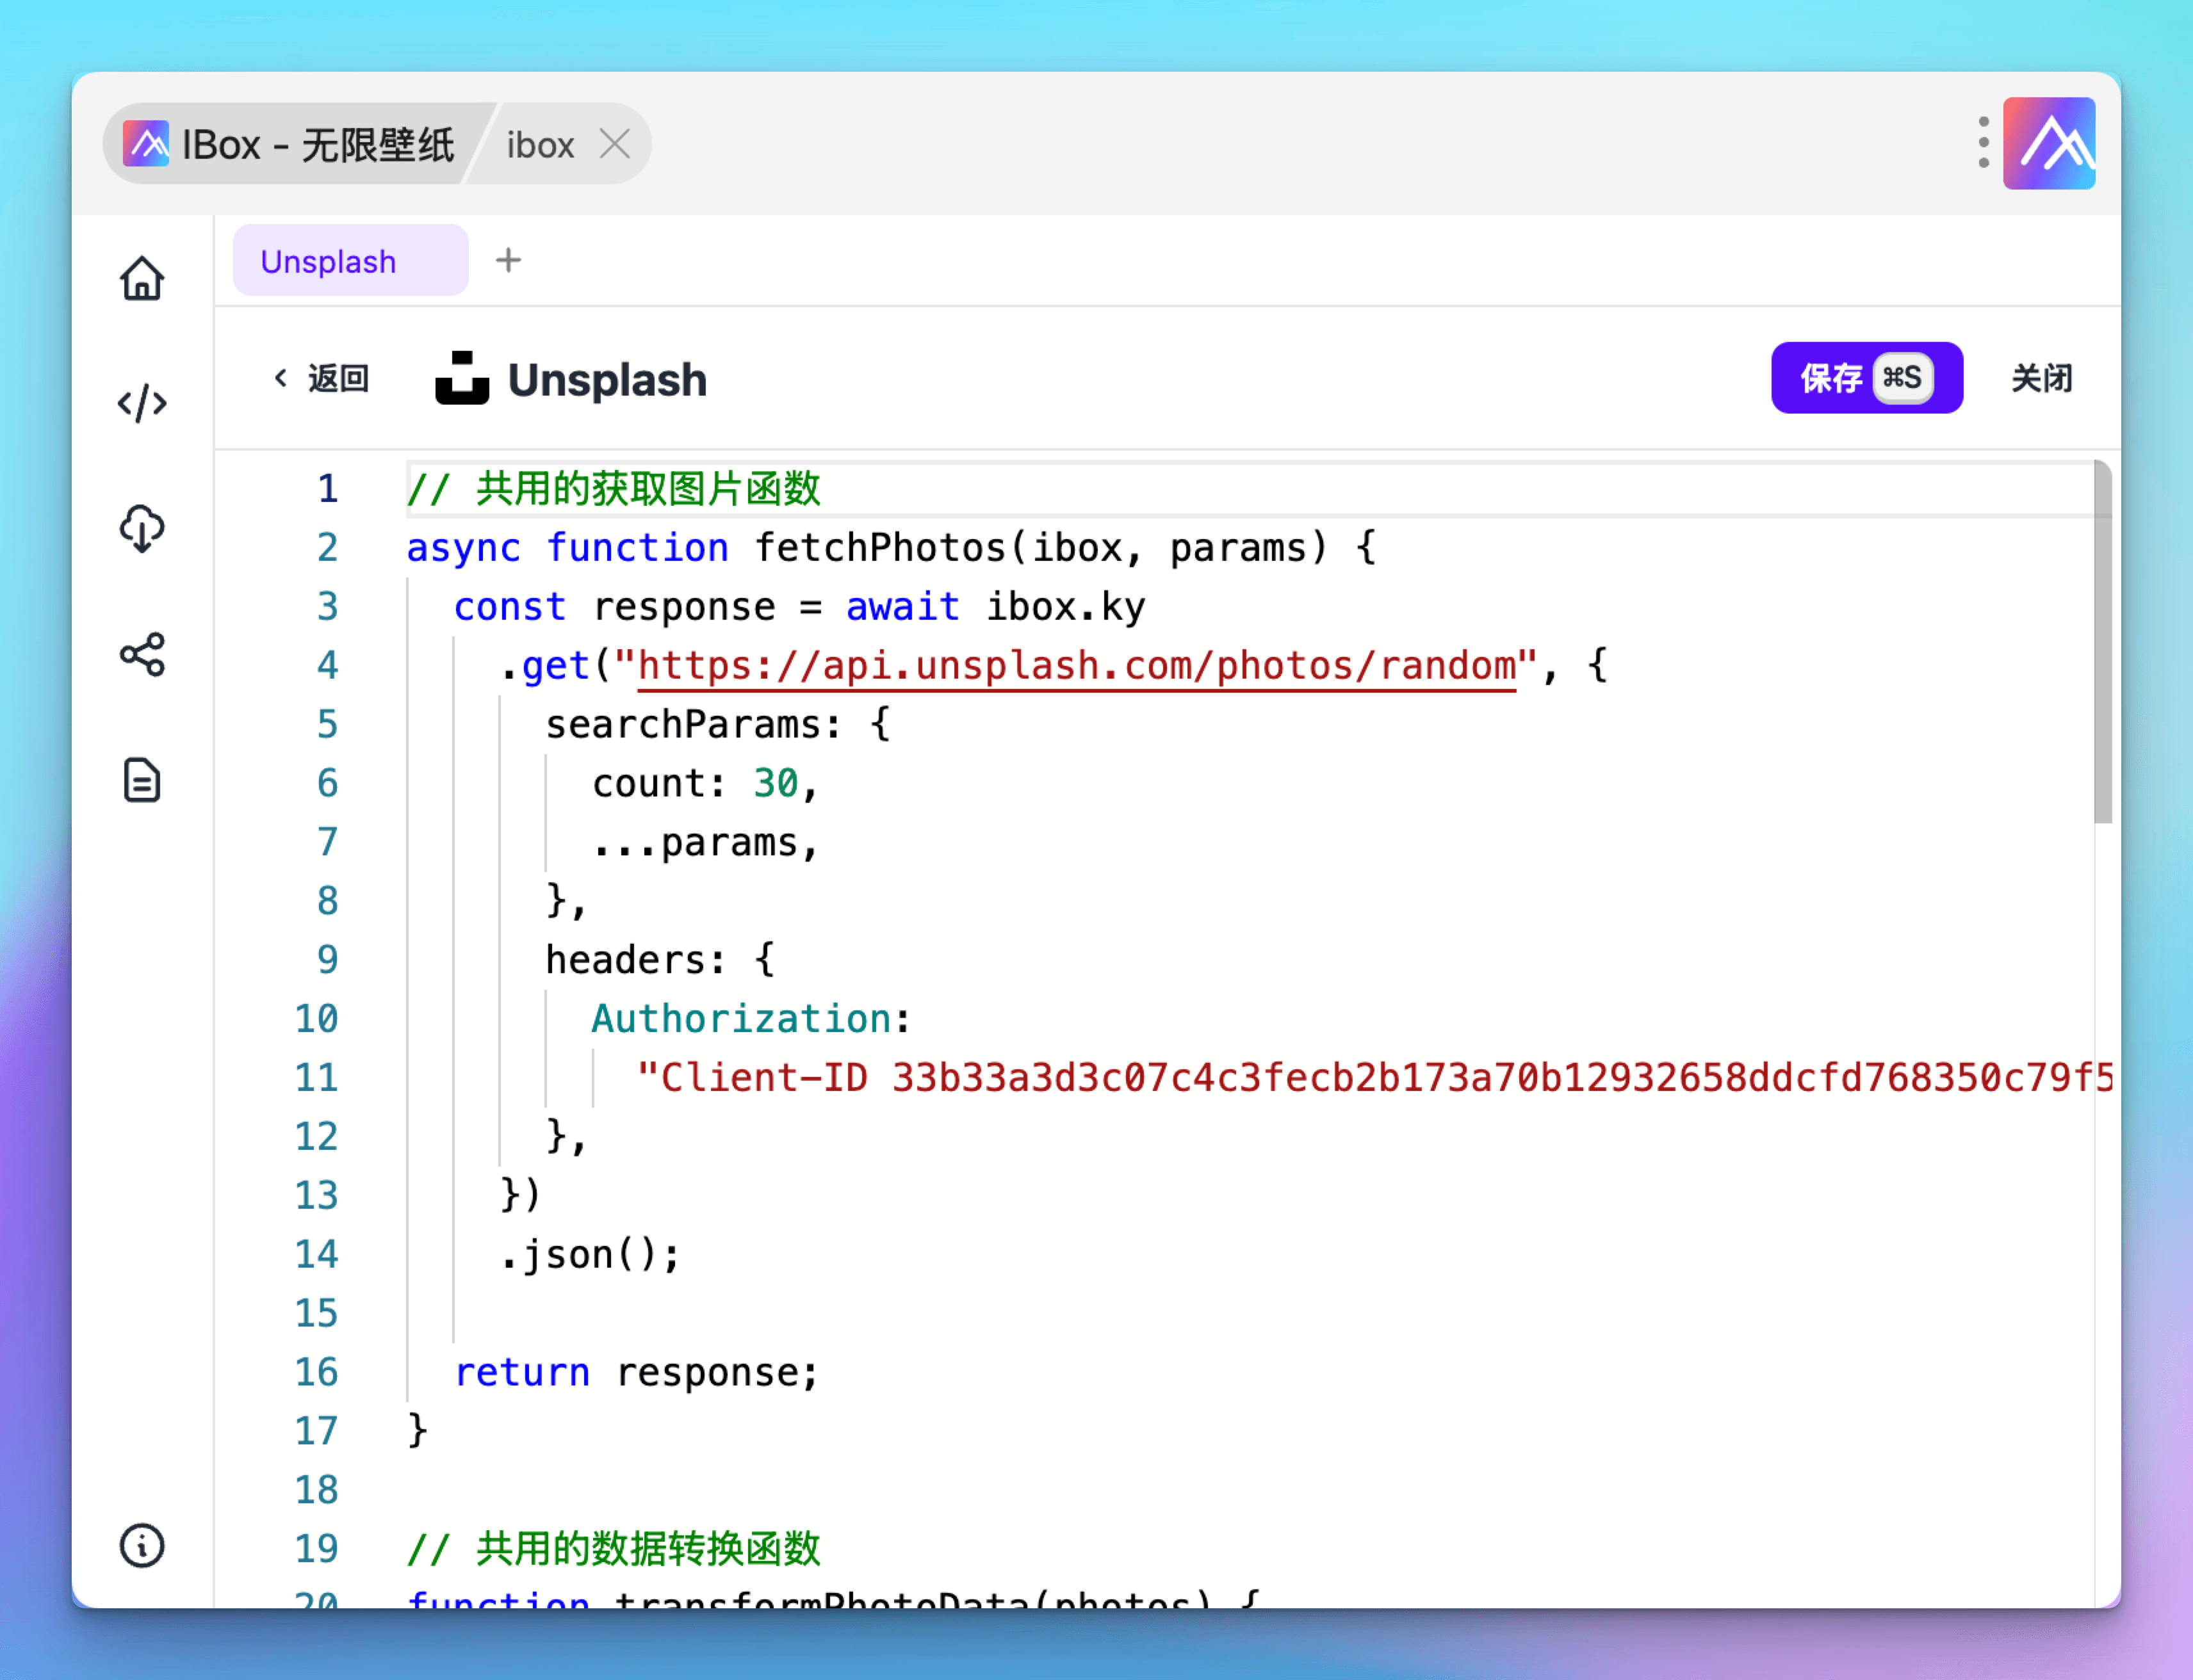Image resolution: width=2193 pixels, height=1680 pixels.
Task: Click the headers property
Action: pos(625,960)
